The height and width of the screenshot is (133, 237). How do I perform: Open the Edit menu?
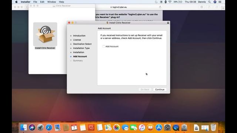pyautogui.click(x=42, y=2)
